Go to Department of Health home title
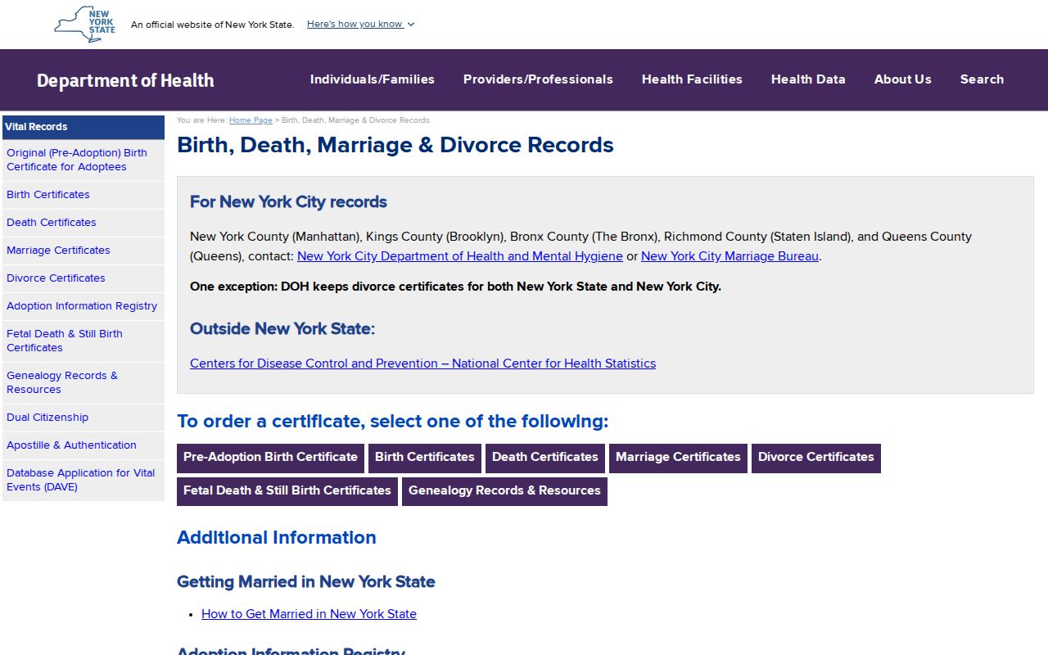Screen dimensions: 1048x655 click(125, 80)
